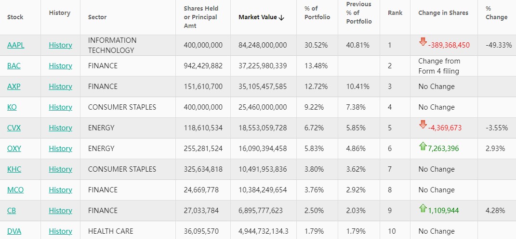This screenshot has width=516, height=239.
Task: Open the History link for CVX
Action: coord(60,128)
